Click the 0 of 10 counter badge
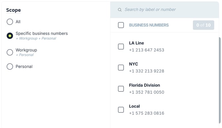This screenshot has height=128, width=222. point(203,25)
